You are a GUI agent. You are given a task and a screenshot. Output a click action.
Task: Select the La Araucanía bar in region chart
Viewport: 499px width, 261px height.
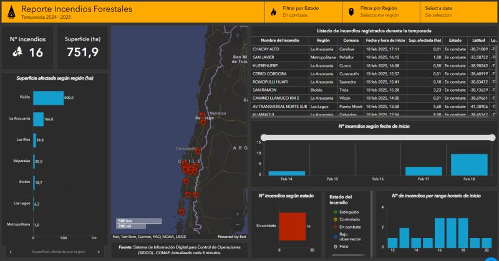click(39, 119)
